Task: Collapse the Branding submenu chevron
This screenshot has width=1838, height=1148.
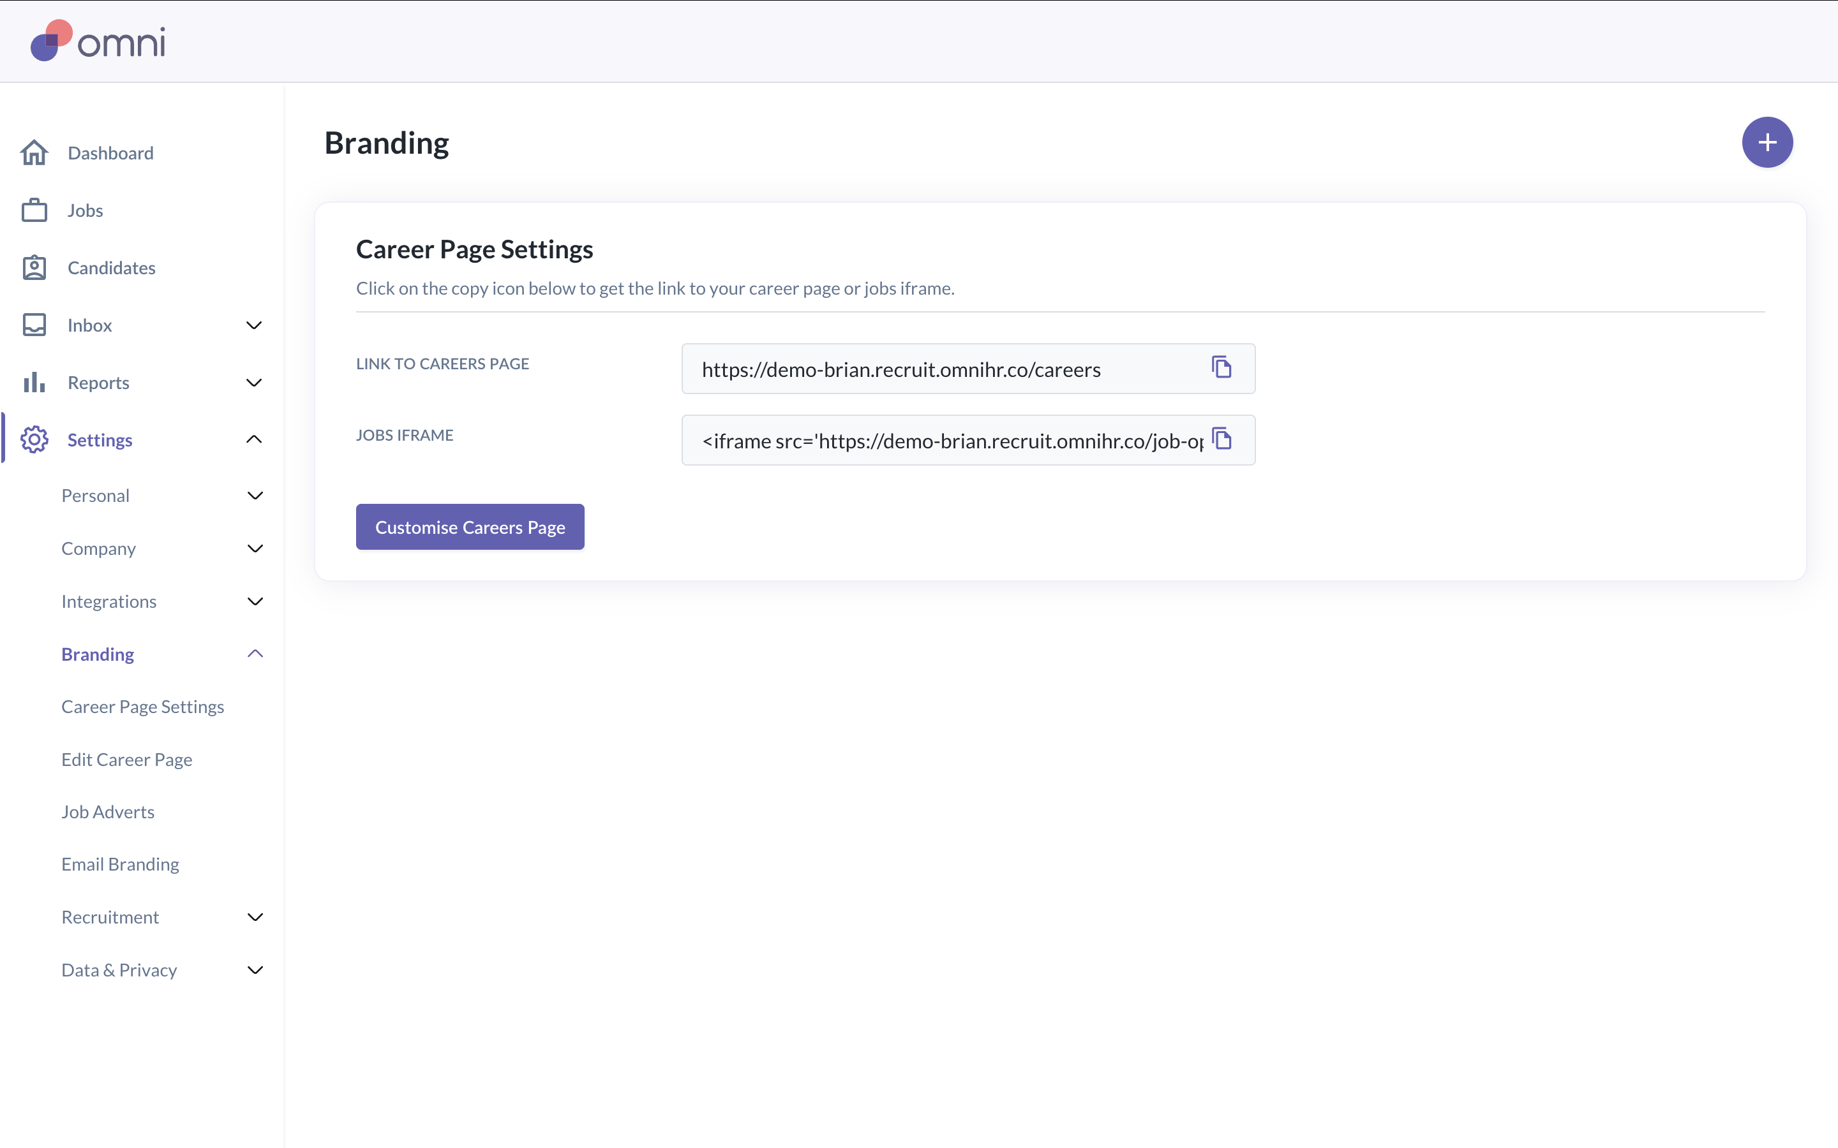Action: 255,654
